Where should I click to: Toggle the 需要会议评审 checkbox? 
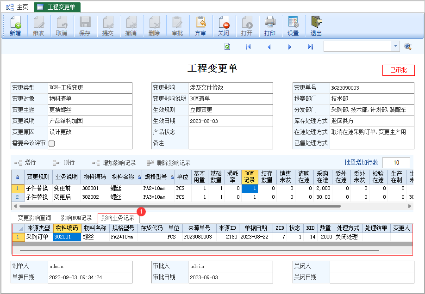pyautogui.click(x=51, y=143)
